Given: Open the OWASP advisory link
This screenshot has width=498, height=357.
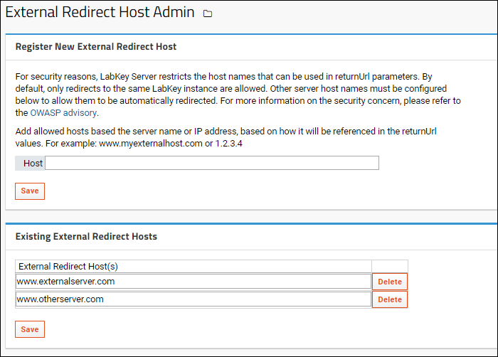Looking at the screenshot, I should point(63,113).
